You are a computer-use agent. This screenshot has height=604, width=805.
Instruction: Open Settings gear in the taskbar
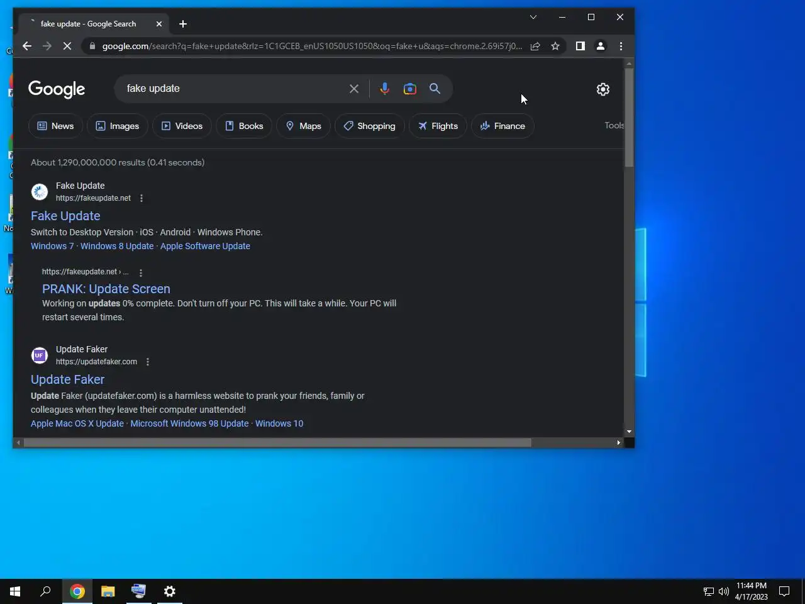(170, 591)
